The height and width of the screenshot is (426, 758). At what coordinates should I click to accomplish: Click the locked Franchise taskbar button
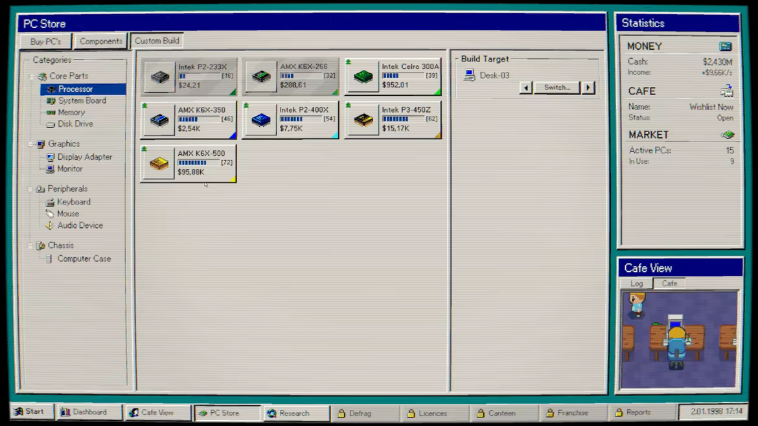pos(573,412)
